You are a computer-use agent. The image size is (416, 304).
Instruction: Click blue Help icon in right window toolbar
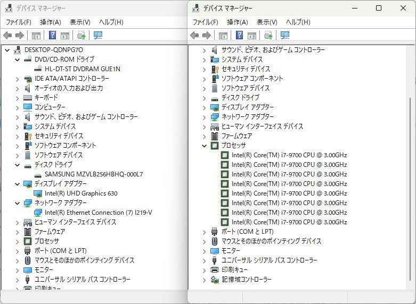[x=239, y=35]
